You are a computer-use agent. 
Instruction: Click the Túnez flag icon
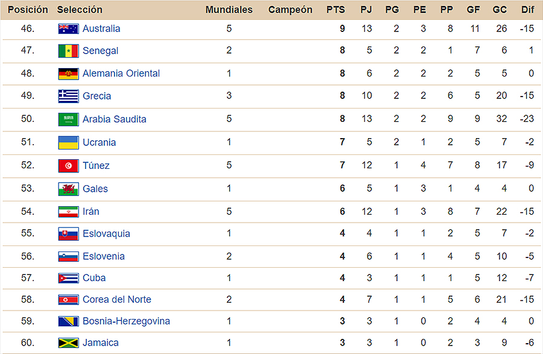pyautogui.click(x=68, y=165)
